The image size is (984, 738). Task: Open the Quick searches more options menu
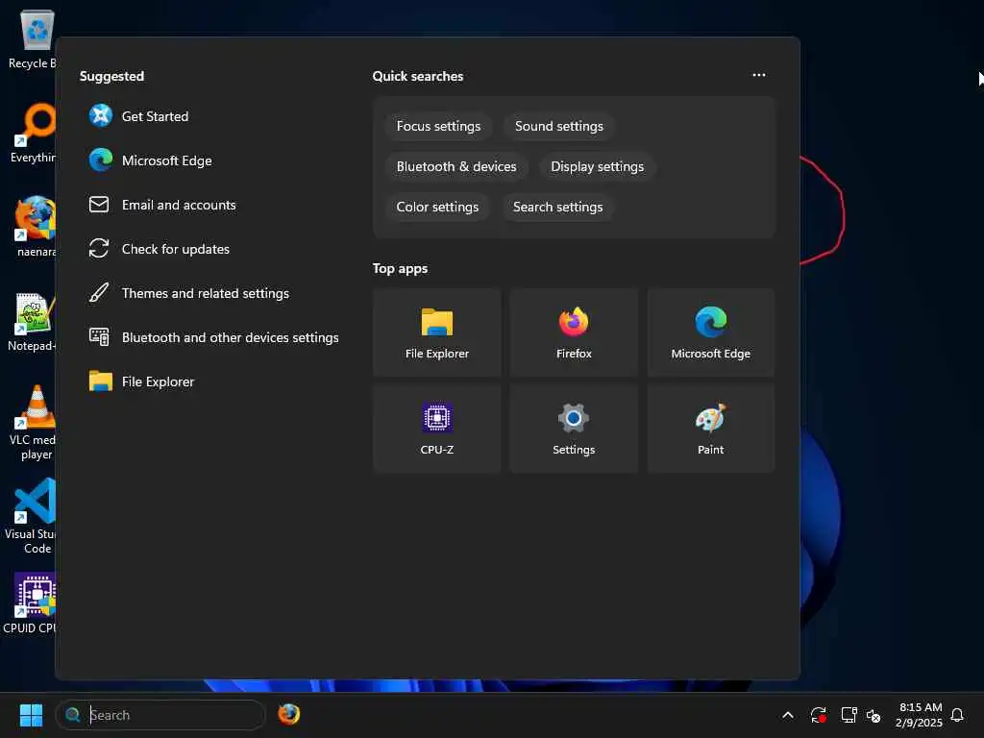coord(759,75)
